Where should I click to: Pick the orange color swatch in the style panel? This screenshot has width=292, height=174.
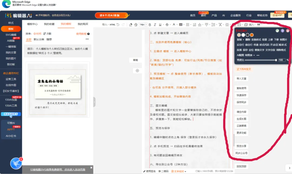[x=252, y=35]
